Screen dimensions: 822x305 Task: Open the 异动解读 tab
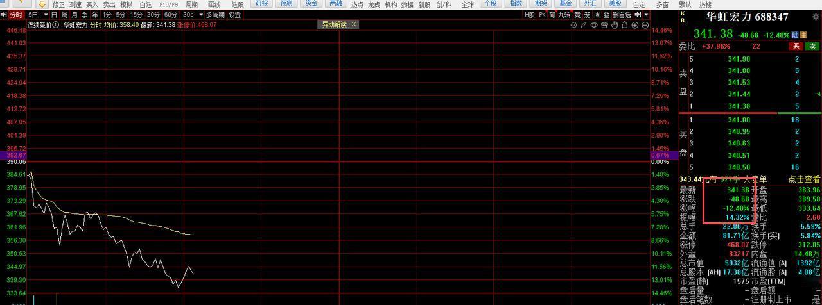pos(334,24)
